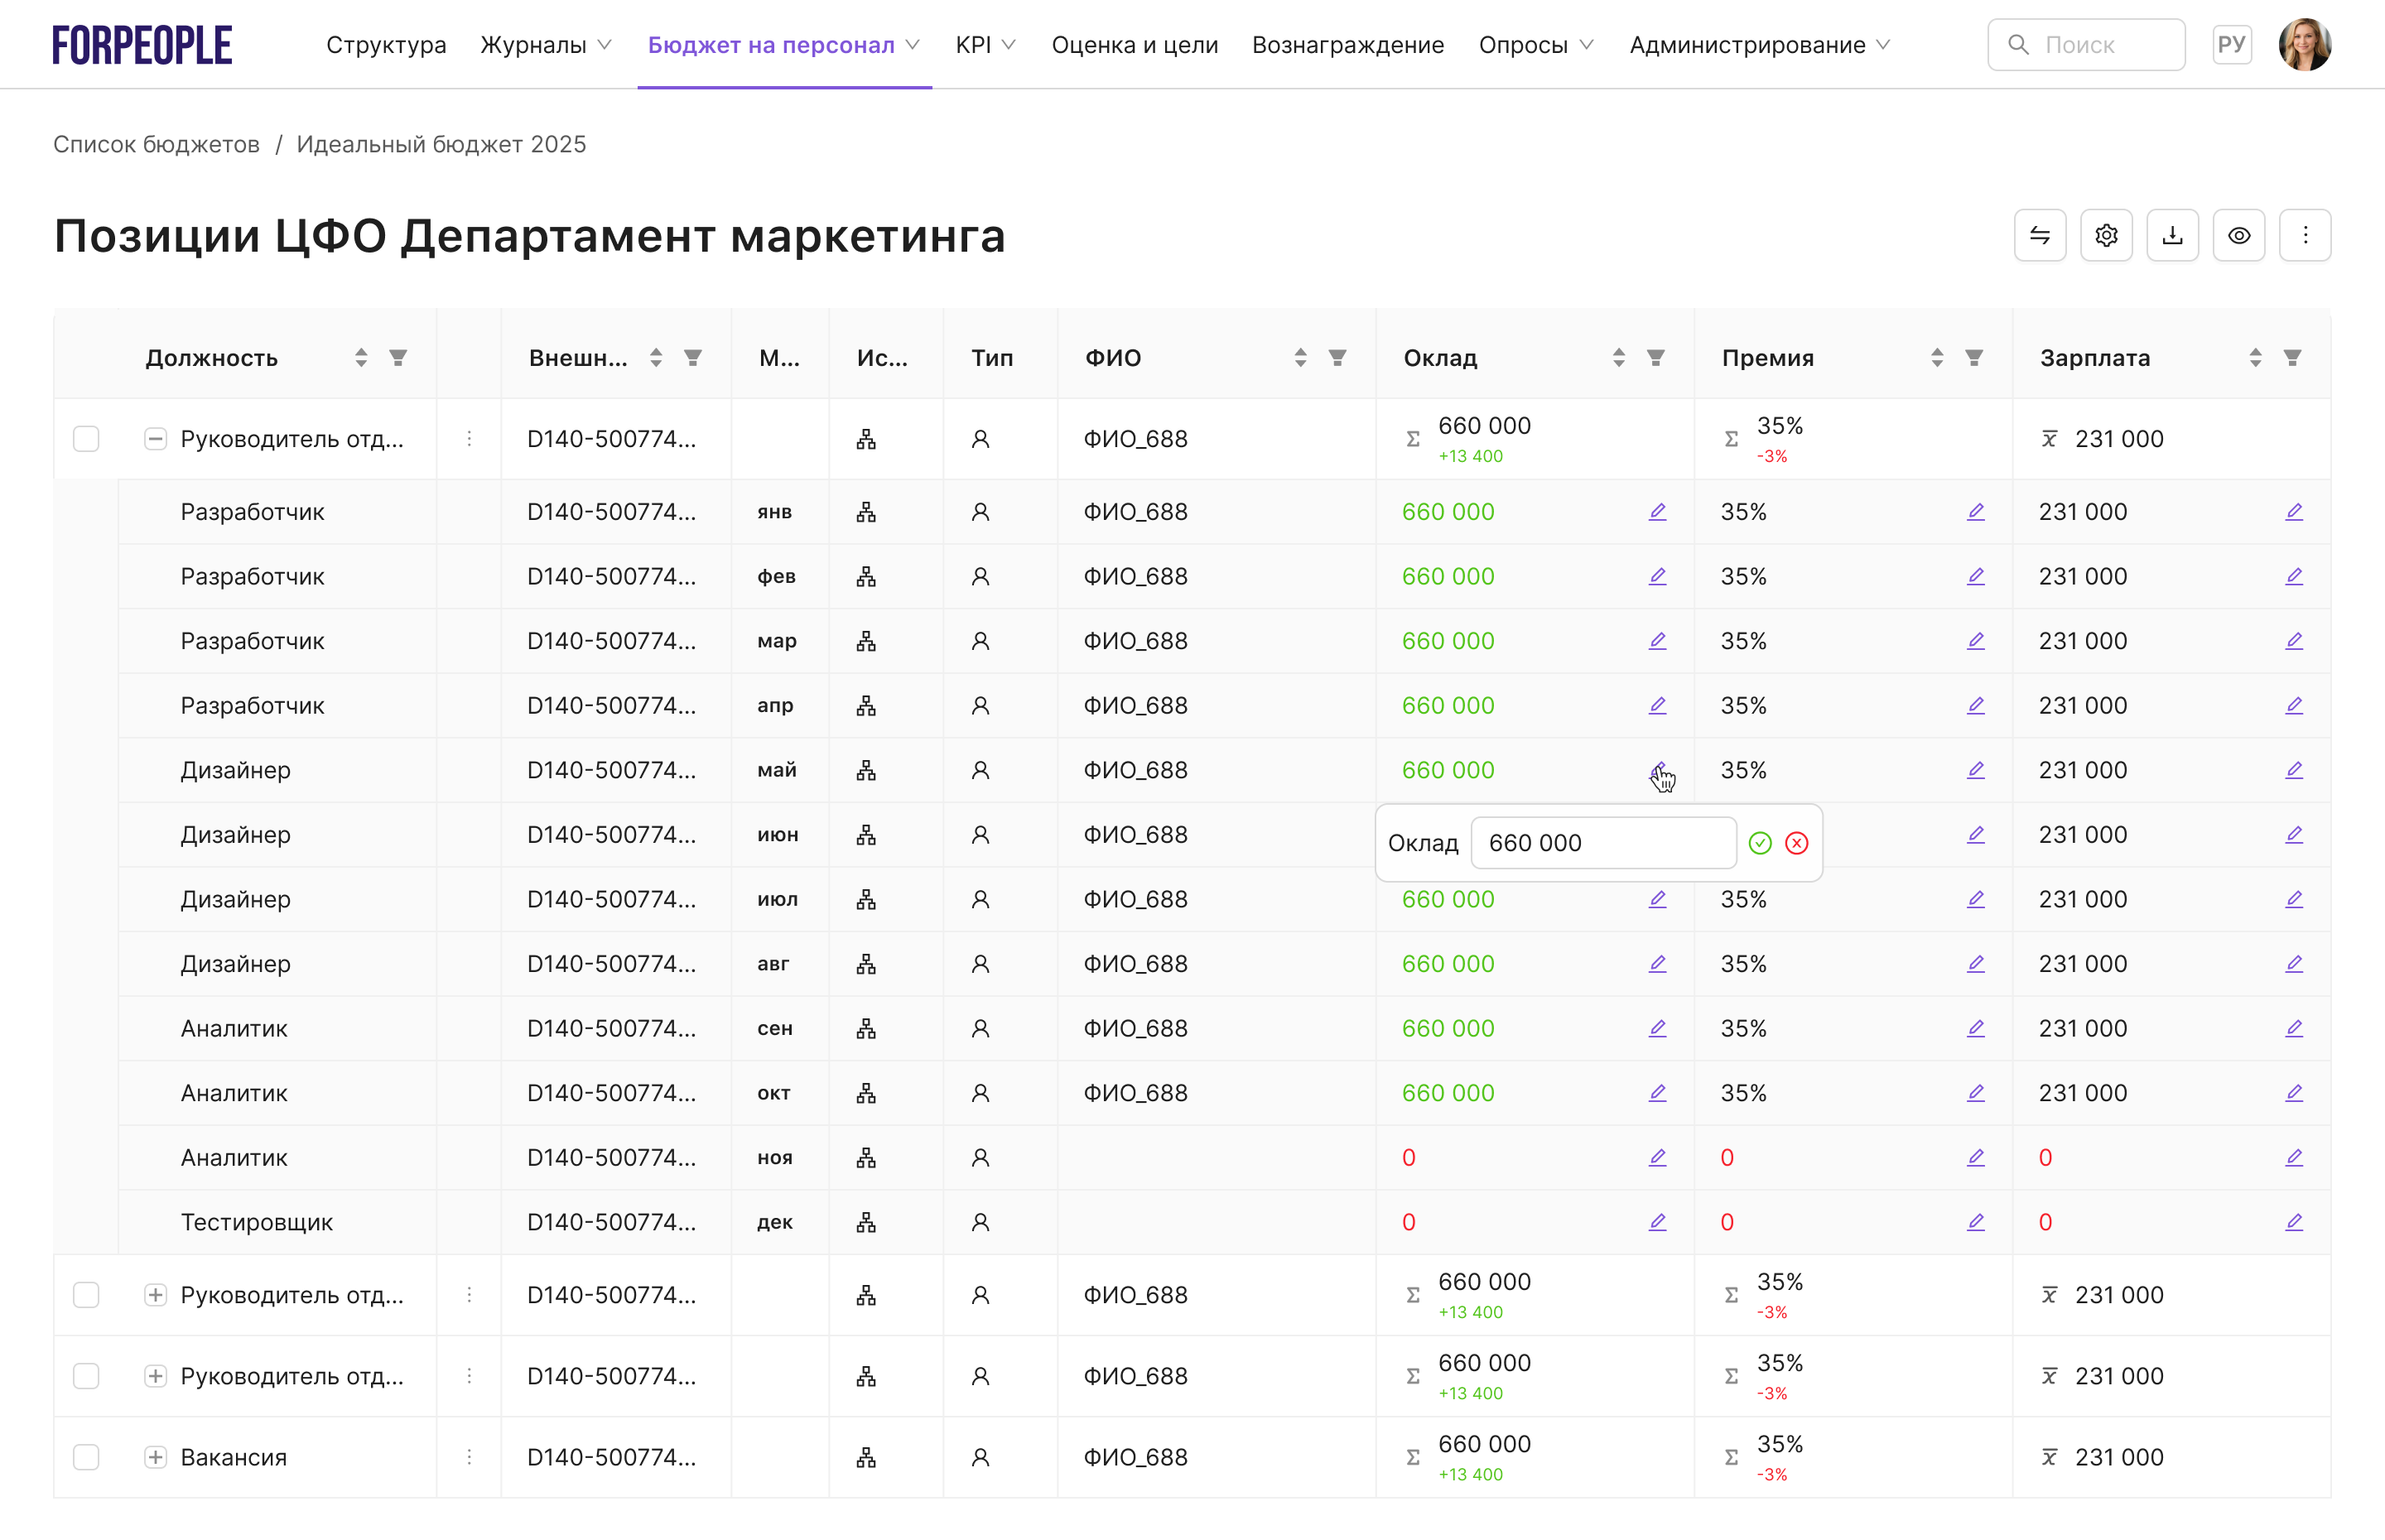Sort the ФИО column
The width and height of the screenshot is (2385, 1540).
(1300, 358)
